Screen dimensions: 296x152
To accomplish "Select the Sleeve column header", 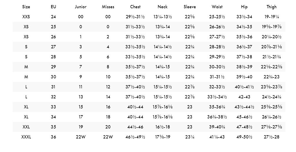I will pyautogui.click(x=190, y=7).
